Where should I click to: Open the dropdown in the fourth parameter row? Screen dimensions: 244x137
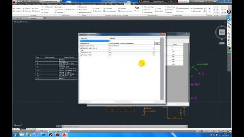point(153,48)
